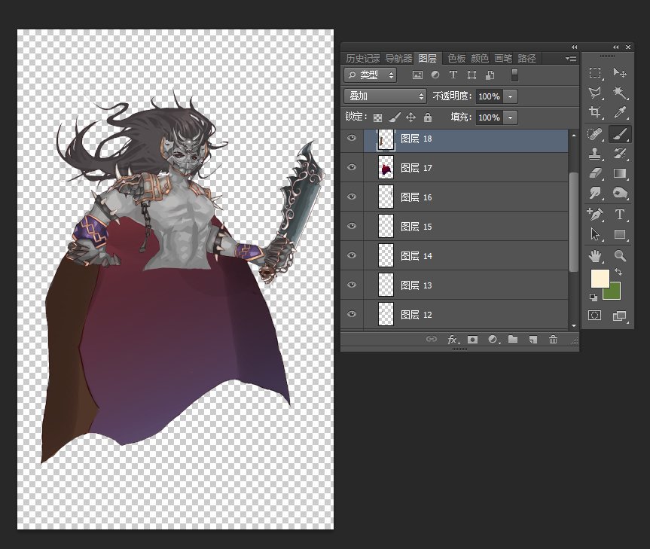This screenshot has width=650, height=549.
Task: Filter layers by adjustment layers
Action: point(435,75)
